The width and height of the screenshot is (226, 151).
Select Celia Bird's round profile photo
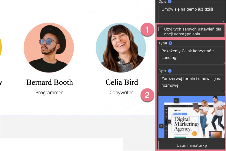(121, 47)
